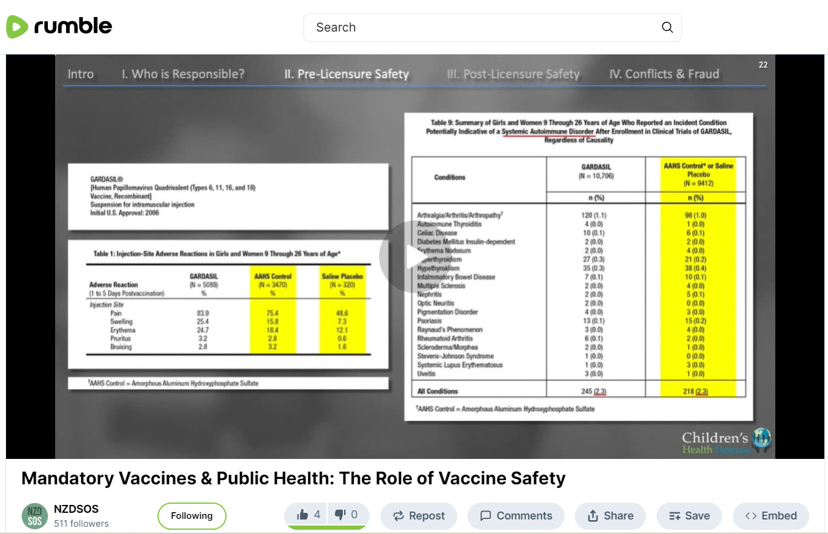Click 'All Conditions' row in Table 9
This screenshot has height=534, width=828.
(578, 391)
